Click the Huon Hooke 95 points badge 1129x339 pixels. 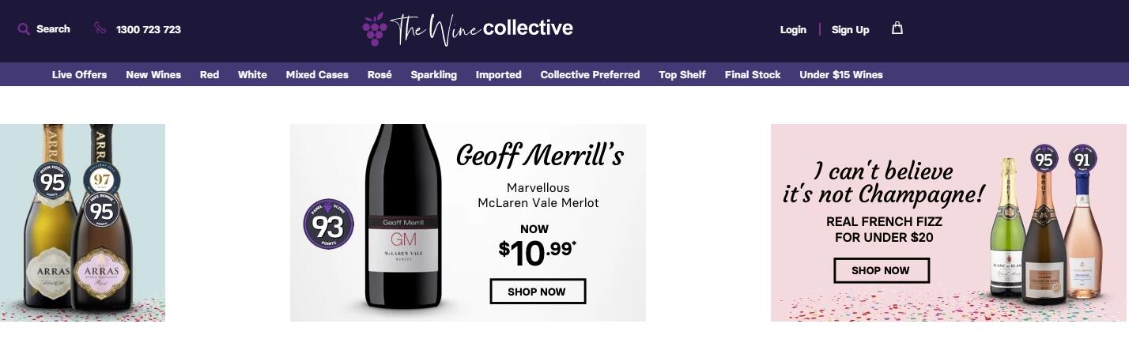(51, 181)
